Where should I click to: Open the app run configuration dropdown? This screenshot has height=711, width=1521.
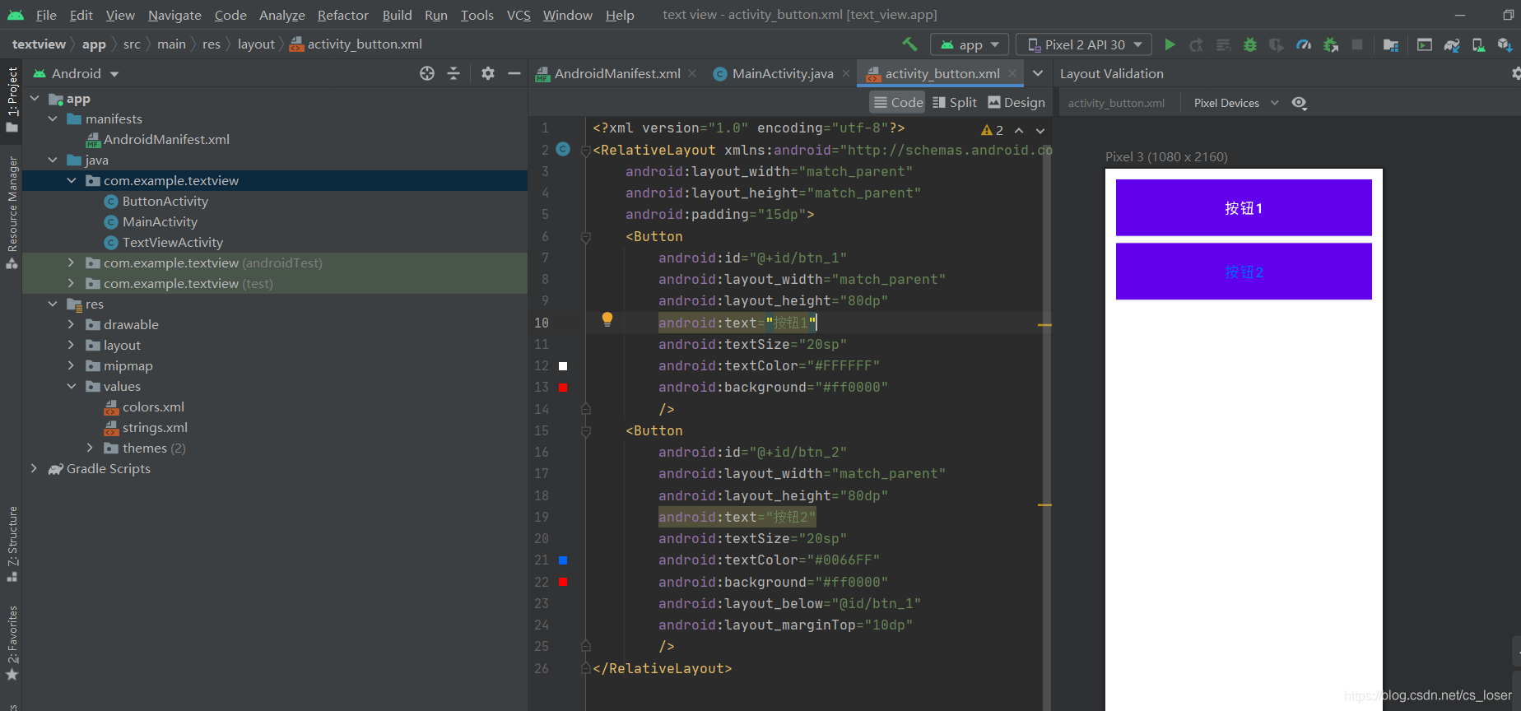pos(969,44)
